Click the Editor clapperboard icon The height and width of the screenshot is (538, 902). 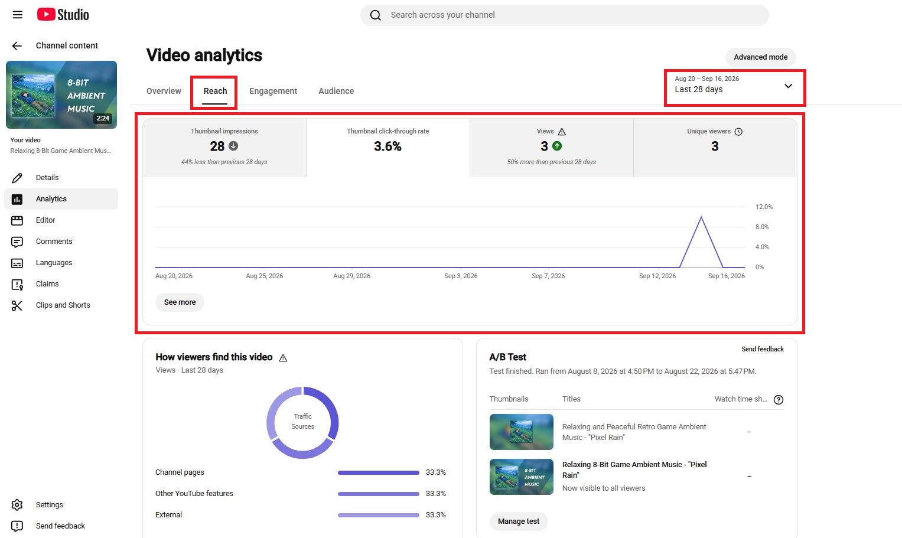(17, 220)
